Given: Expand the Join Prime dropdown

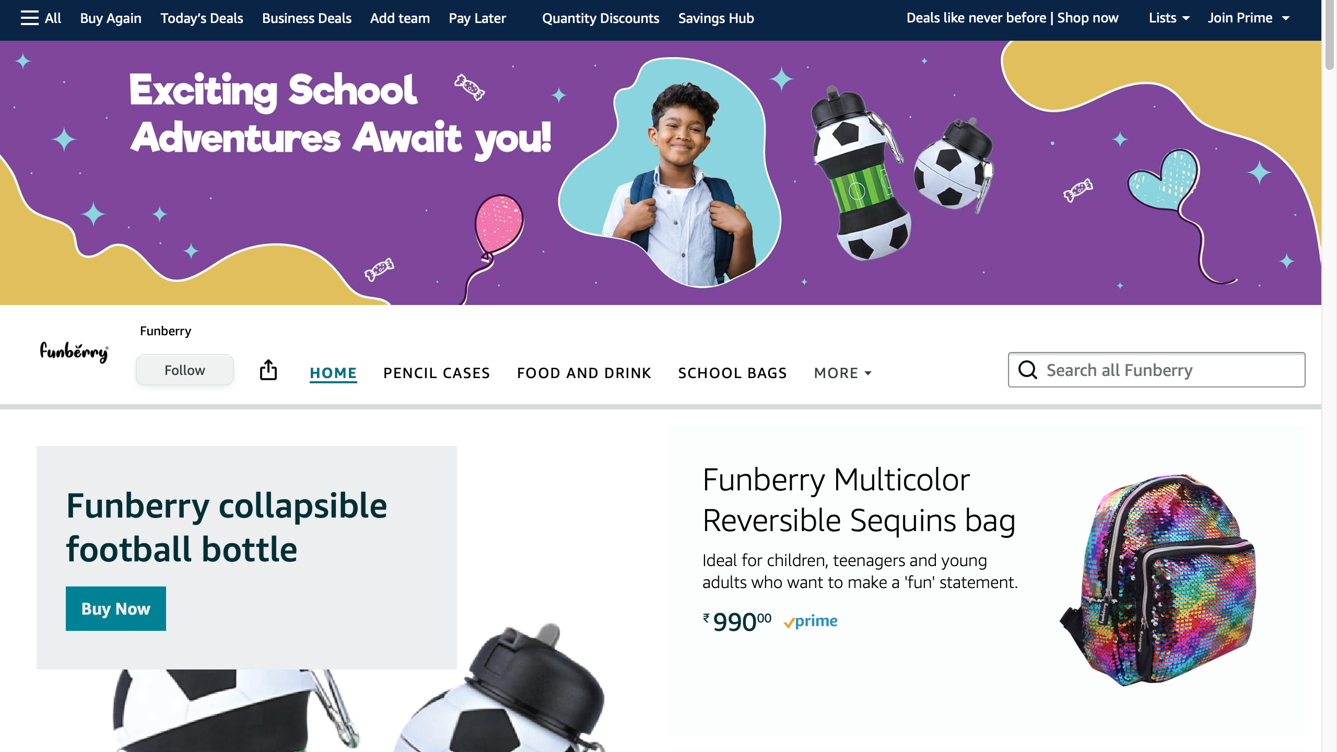Looking at the screenshot, I should click(x=1248, y=18).
